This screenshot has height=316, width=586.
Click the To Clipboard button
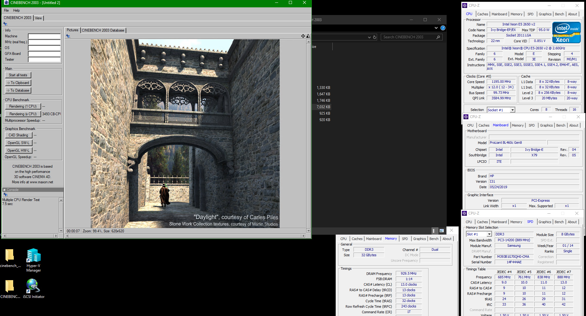pos(18,83)
